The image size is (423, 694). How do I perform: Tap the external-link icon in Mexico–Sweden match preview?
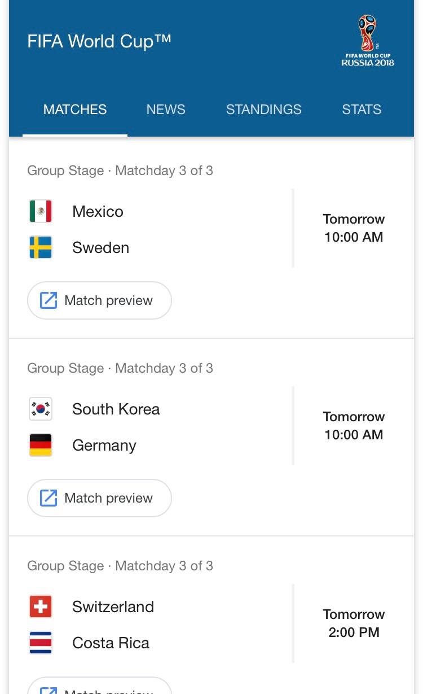(49, 300)
